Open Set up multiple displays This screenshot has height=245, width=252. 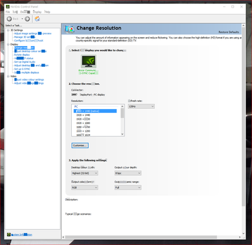26,72
